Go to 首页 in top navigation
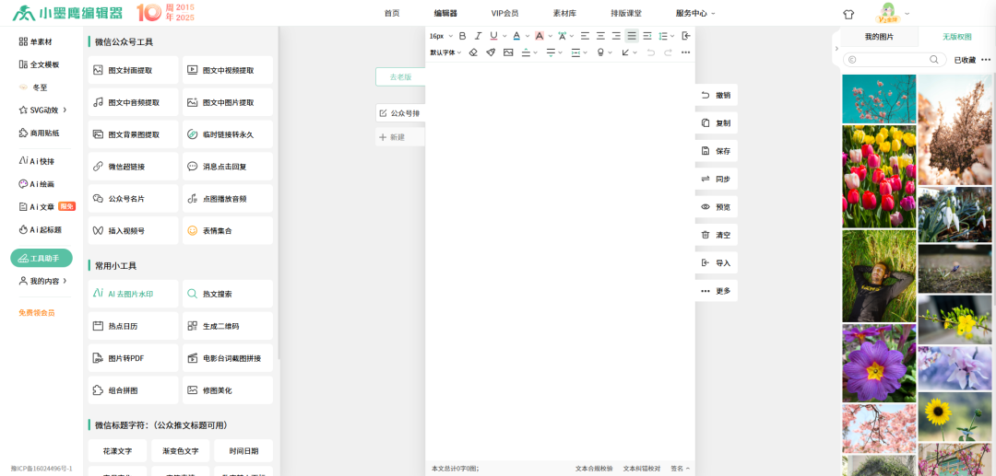The height and width of the screenshot is (476, 996). [392, 13]
